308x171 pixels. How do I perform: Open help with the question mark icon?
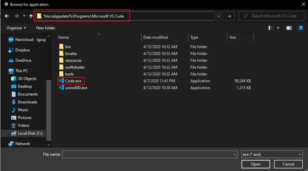(x=300, y=28)
